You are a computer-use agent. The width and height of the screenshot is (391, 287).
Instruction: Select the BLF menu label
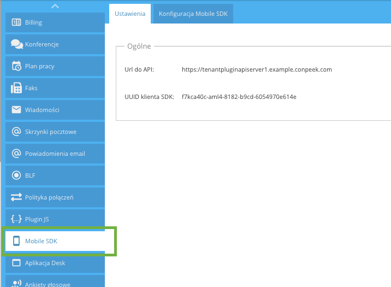(x=30, y=175)
